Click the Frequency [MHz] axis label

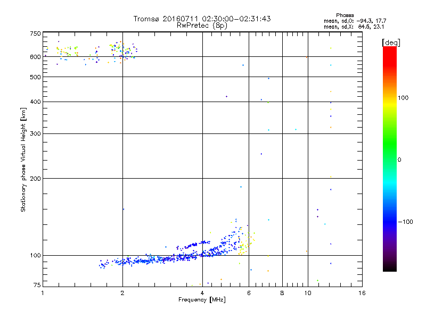[202, 300]
